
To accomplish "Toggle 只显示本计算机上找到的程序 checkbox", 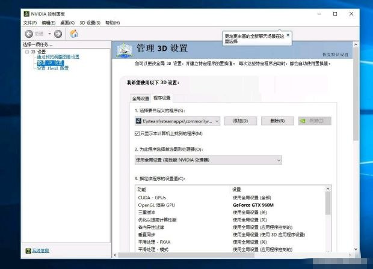I will 137,133.
